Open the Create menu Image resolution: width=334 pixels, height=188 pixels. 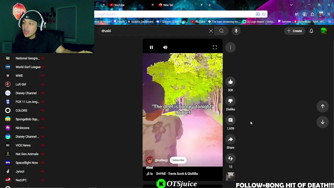[x=294, y=31]
